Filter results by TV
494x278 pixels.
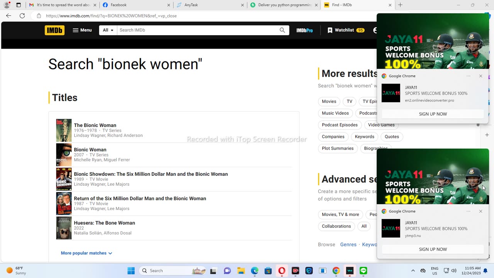pos(349,102)
